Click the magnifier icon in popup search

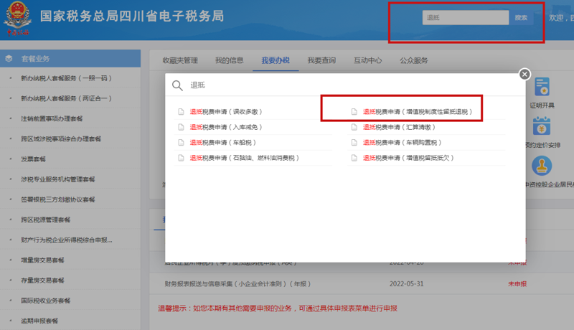[177, 85]
